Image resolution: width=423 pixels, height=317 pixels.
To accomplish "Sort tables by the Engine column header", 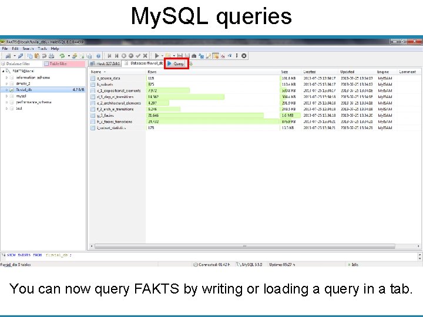I will 386,72.
